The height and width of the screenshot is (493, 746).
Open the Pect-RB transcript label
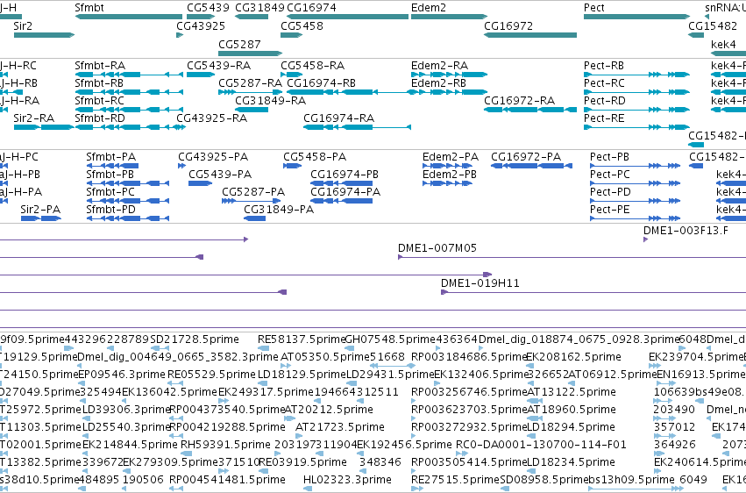click(x=604, y=65)
